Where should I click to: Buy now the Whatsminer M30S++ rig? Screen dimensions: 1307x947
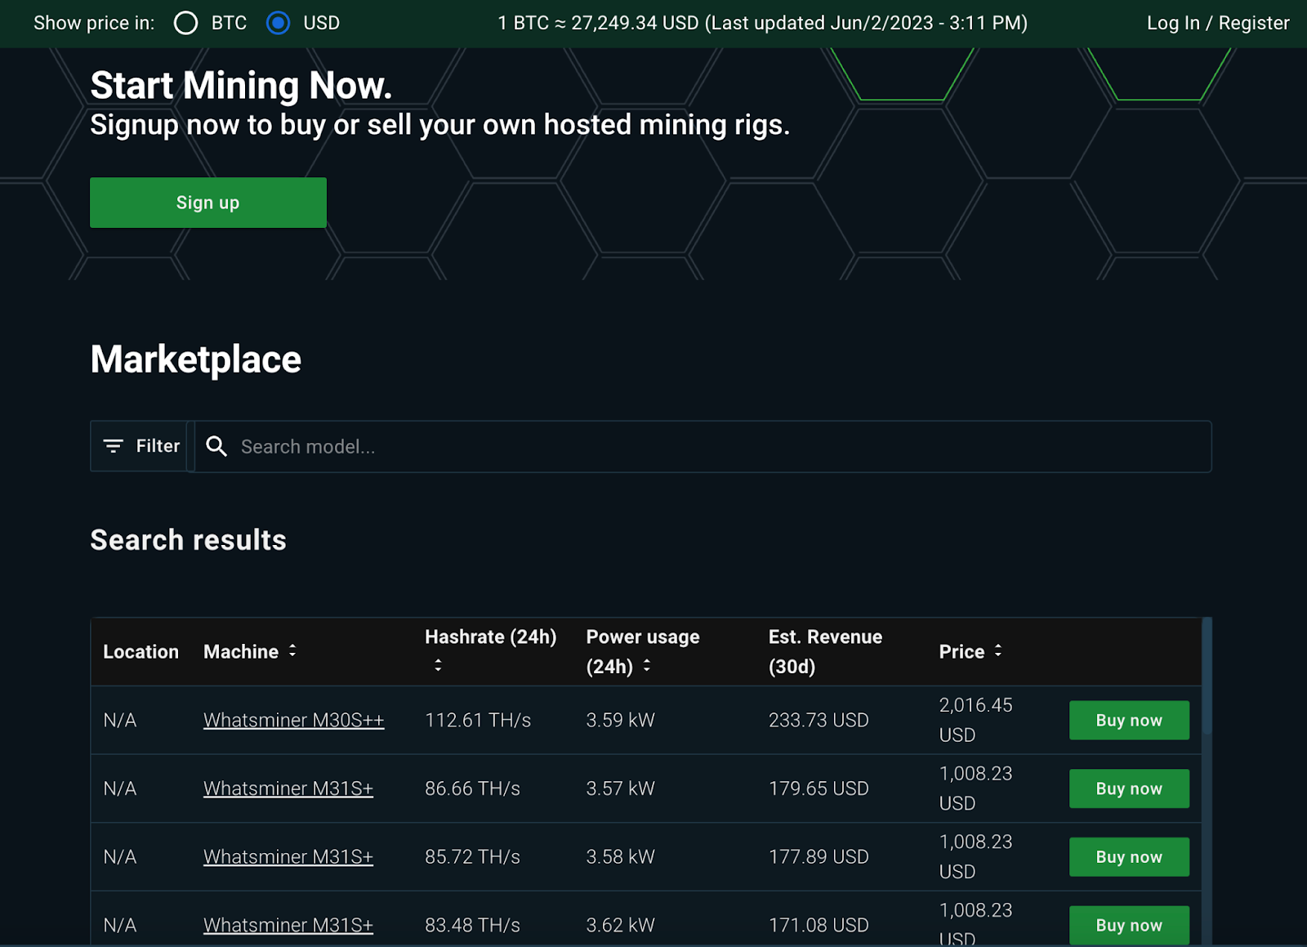coord(1129,720)
